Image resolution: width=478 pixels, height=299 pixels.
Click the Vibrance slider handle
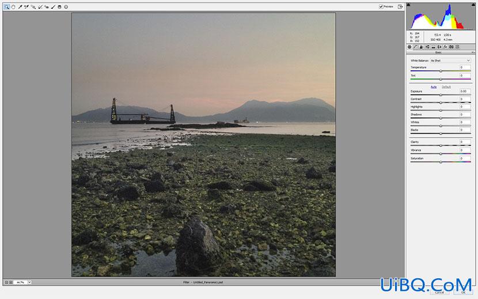pos(441,154)
